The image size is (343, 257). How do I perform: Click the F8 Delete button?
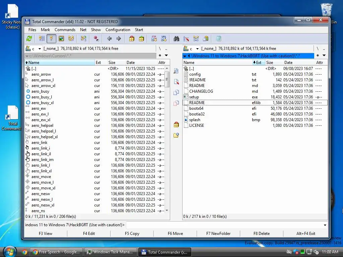[261, 233]
